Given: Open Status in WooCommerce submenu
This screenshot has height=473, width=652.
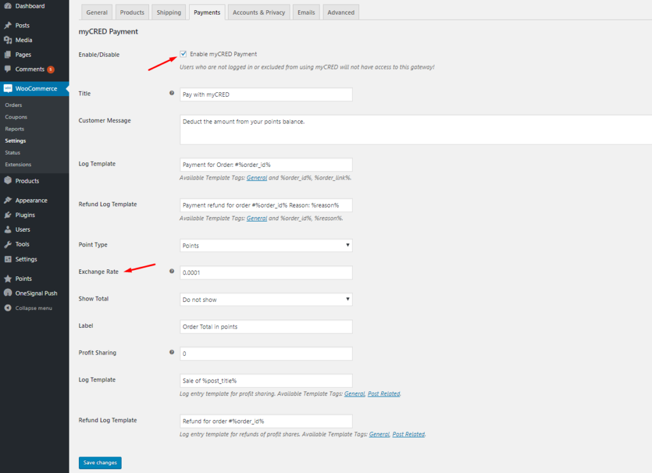Looking at the screenshot, I should [x=13, y=153].
